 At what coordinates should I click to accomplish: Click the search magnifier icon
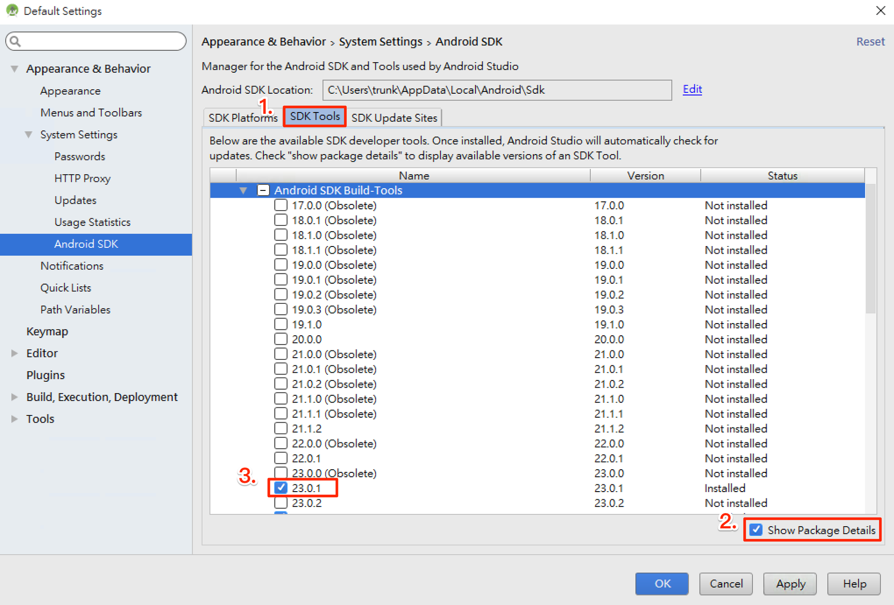(15, 41)
